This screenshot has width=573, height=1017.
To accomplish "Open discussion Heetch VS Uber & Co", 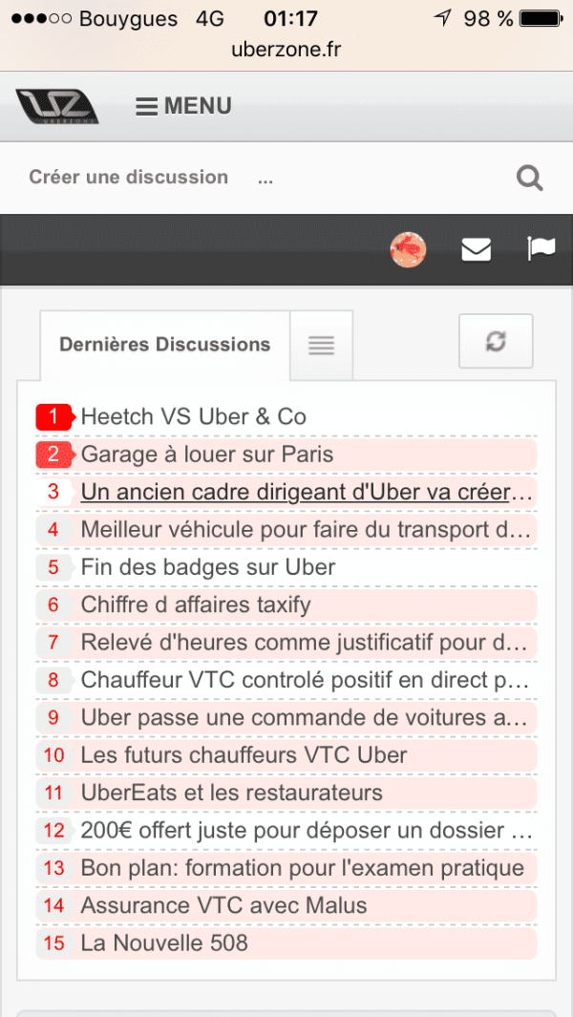I will click(193, 416).
